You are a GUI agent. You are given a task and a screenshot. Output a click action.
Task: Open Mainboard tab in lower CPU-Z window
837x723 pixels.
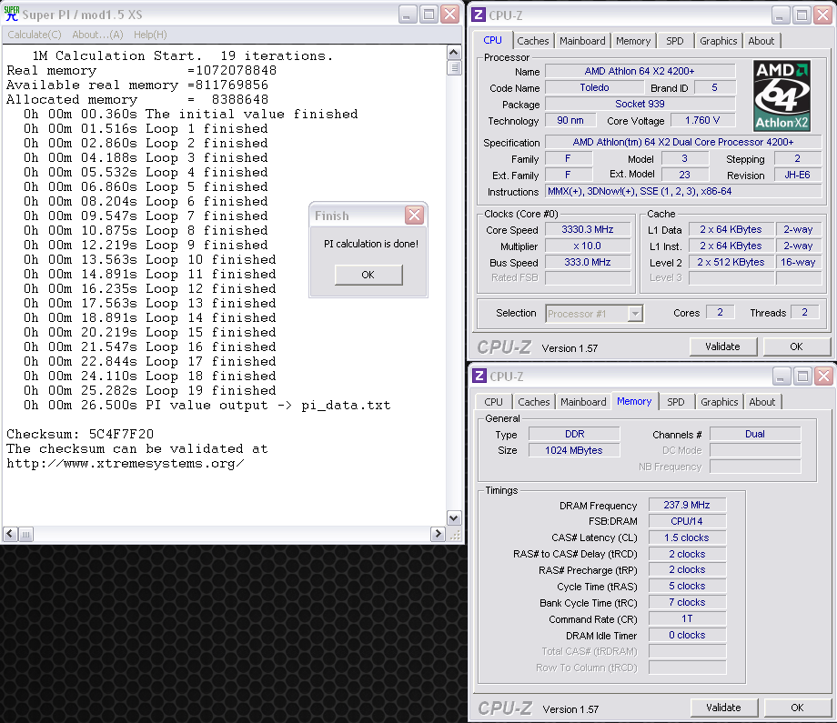pyautogui.click(x=583, y=402)
